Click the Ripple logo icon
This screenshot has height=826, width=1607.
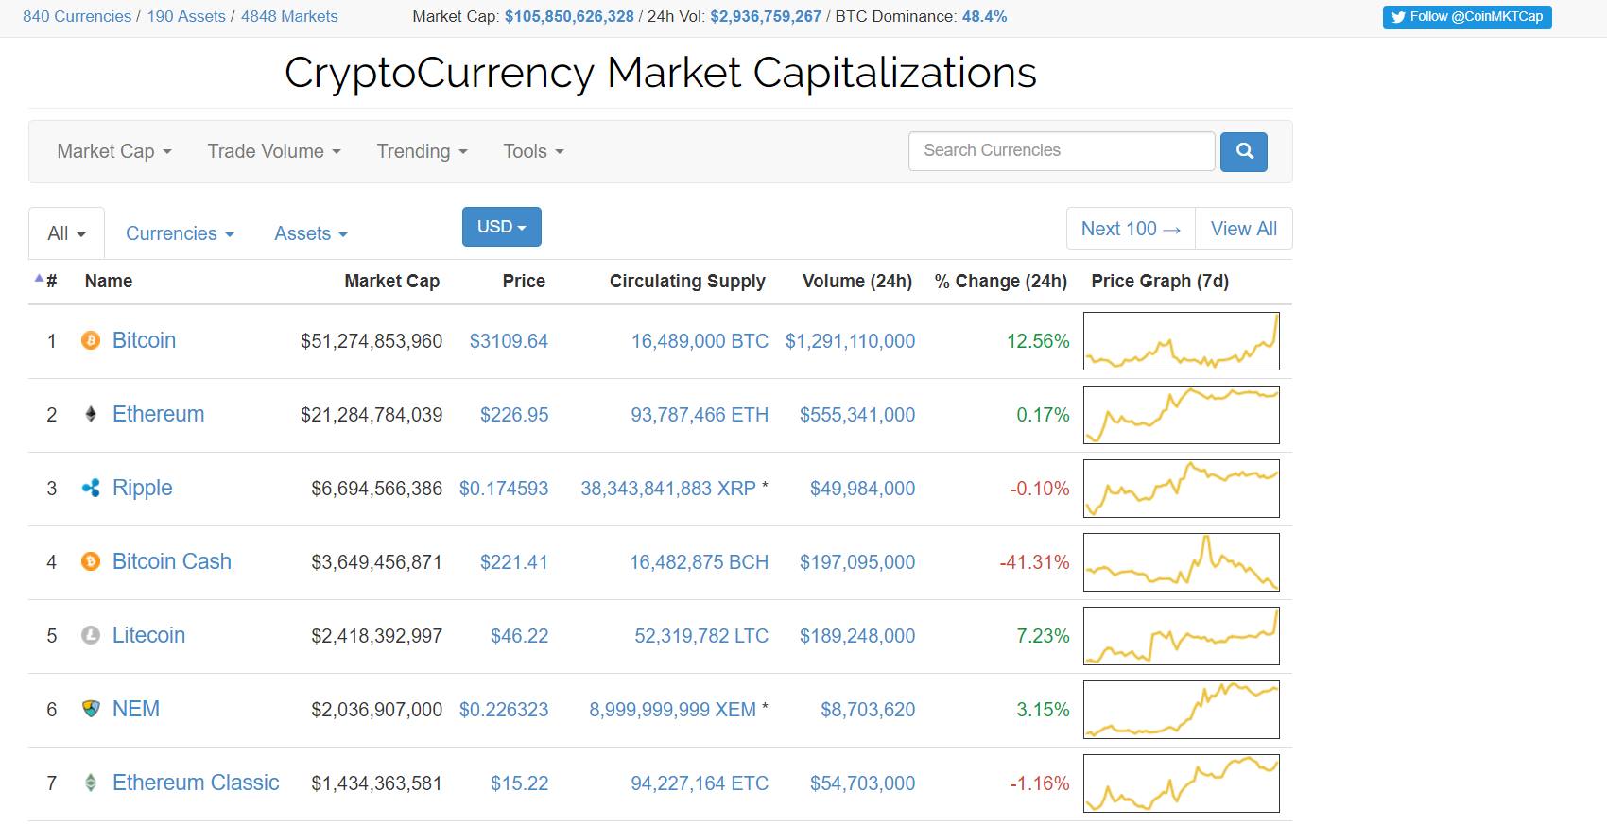click(91, 488)
